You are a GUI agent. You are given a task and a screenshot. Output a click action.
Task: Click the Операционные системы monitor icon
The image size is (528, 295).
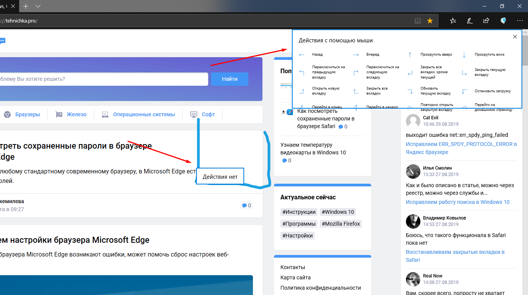[105, 114]
